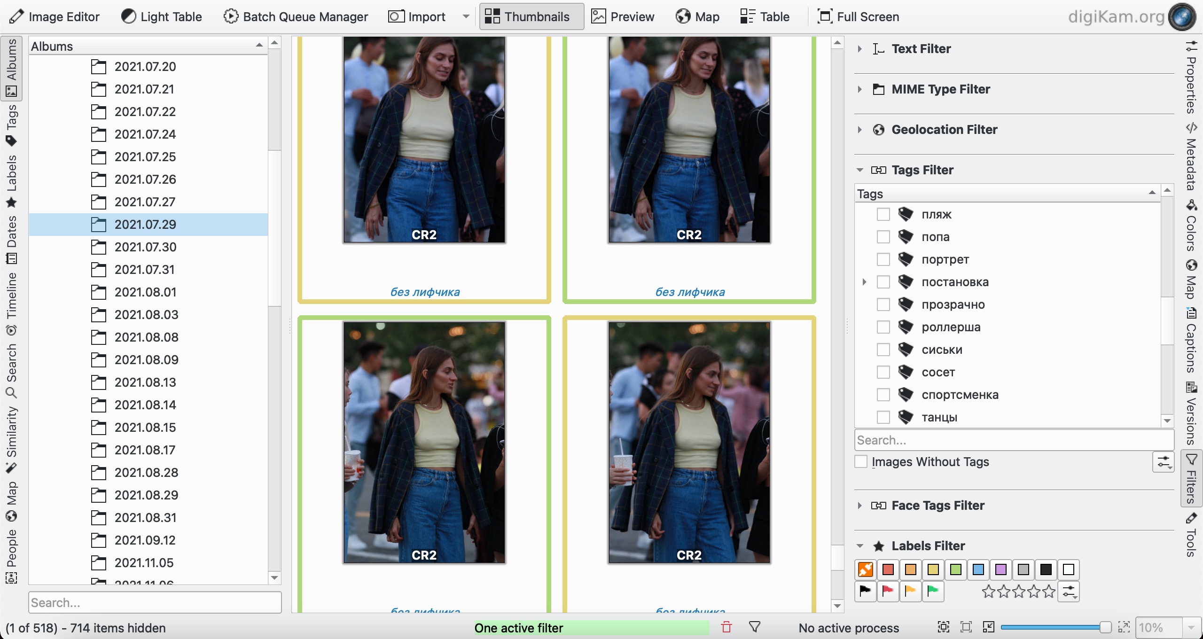Open the Search left sidebar tab

(x=12, y=370)
